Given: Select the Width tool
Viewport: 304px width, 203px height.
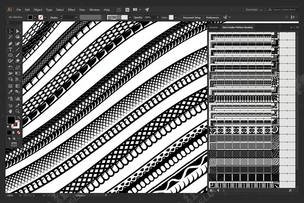Looking at the screenshot, I should point(10,74).
